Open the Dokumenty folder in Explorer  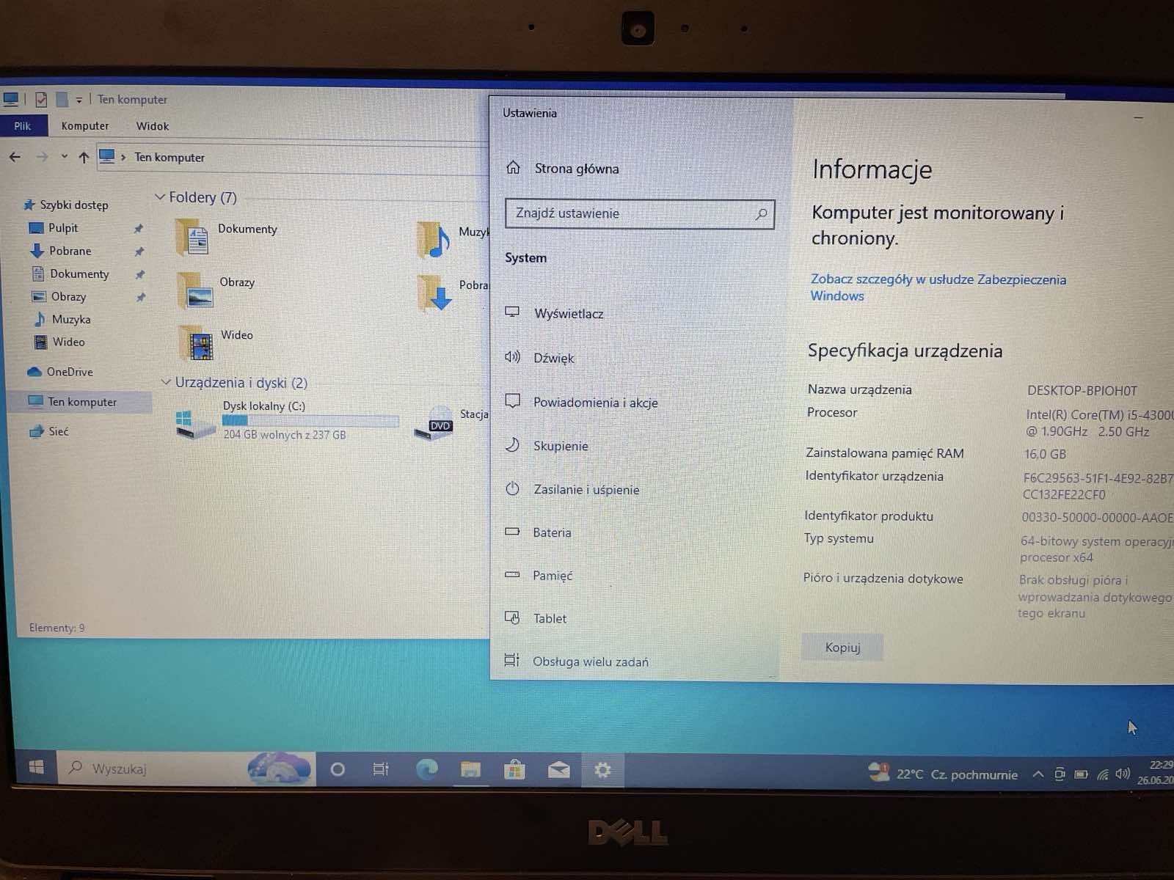(x=227, y=236)
